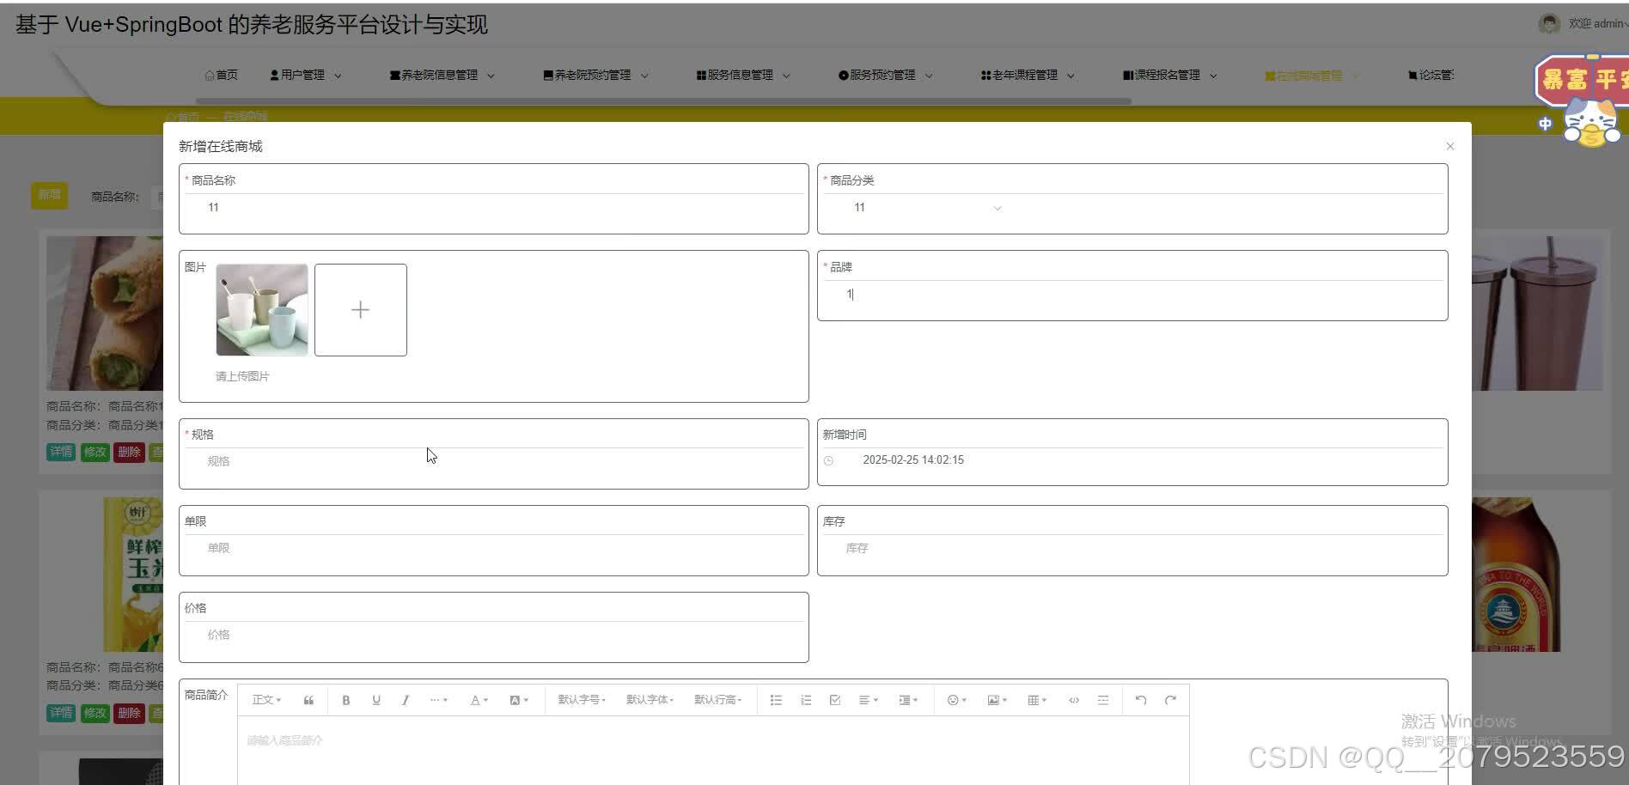
Task: Click into the 商品简介 editor text area
Action: click(x=713, y=752)
